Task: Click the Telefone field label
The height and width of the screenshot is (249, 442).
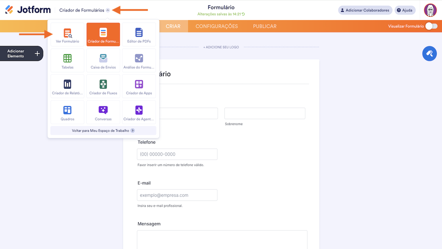Action: [x=146, y=142]
